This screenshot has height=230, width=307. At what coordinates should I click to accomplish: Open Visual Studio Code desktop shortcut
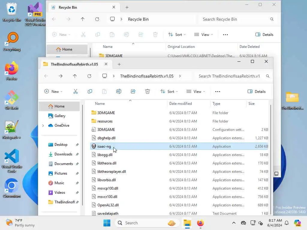point(12,161)
